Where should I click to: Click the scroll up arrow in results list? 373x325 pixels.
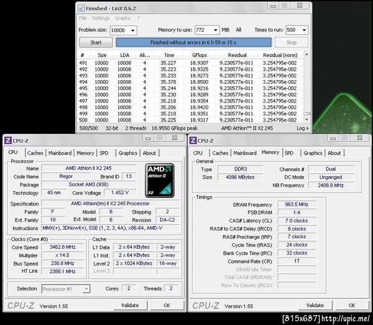click(307, 55)
